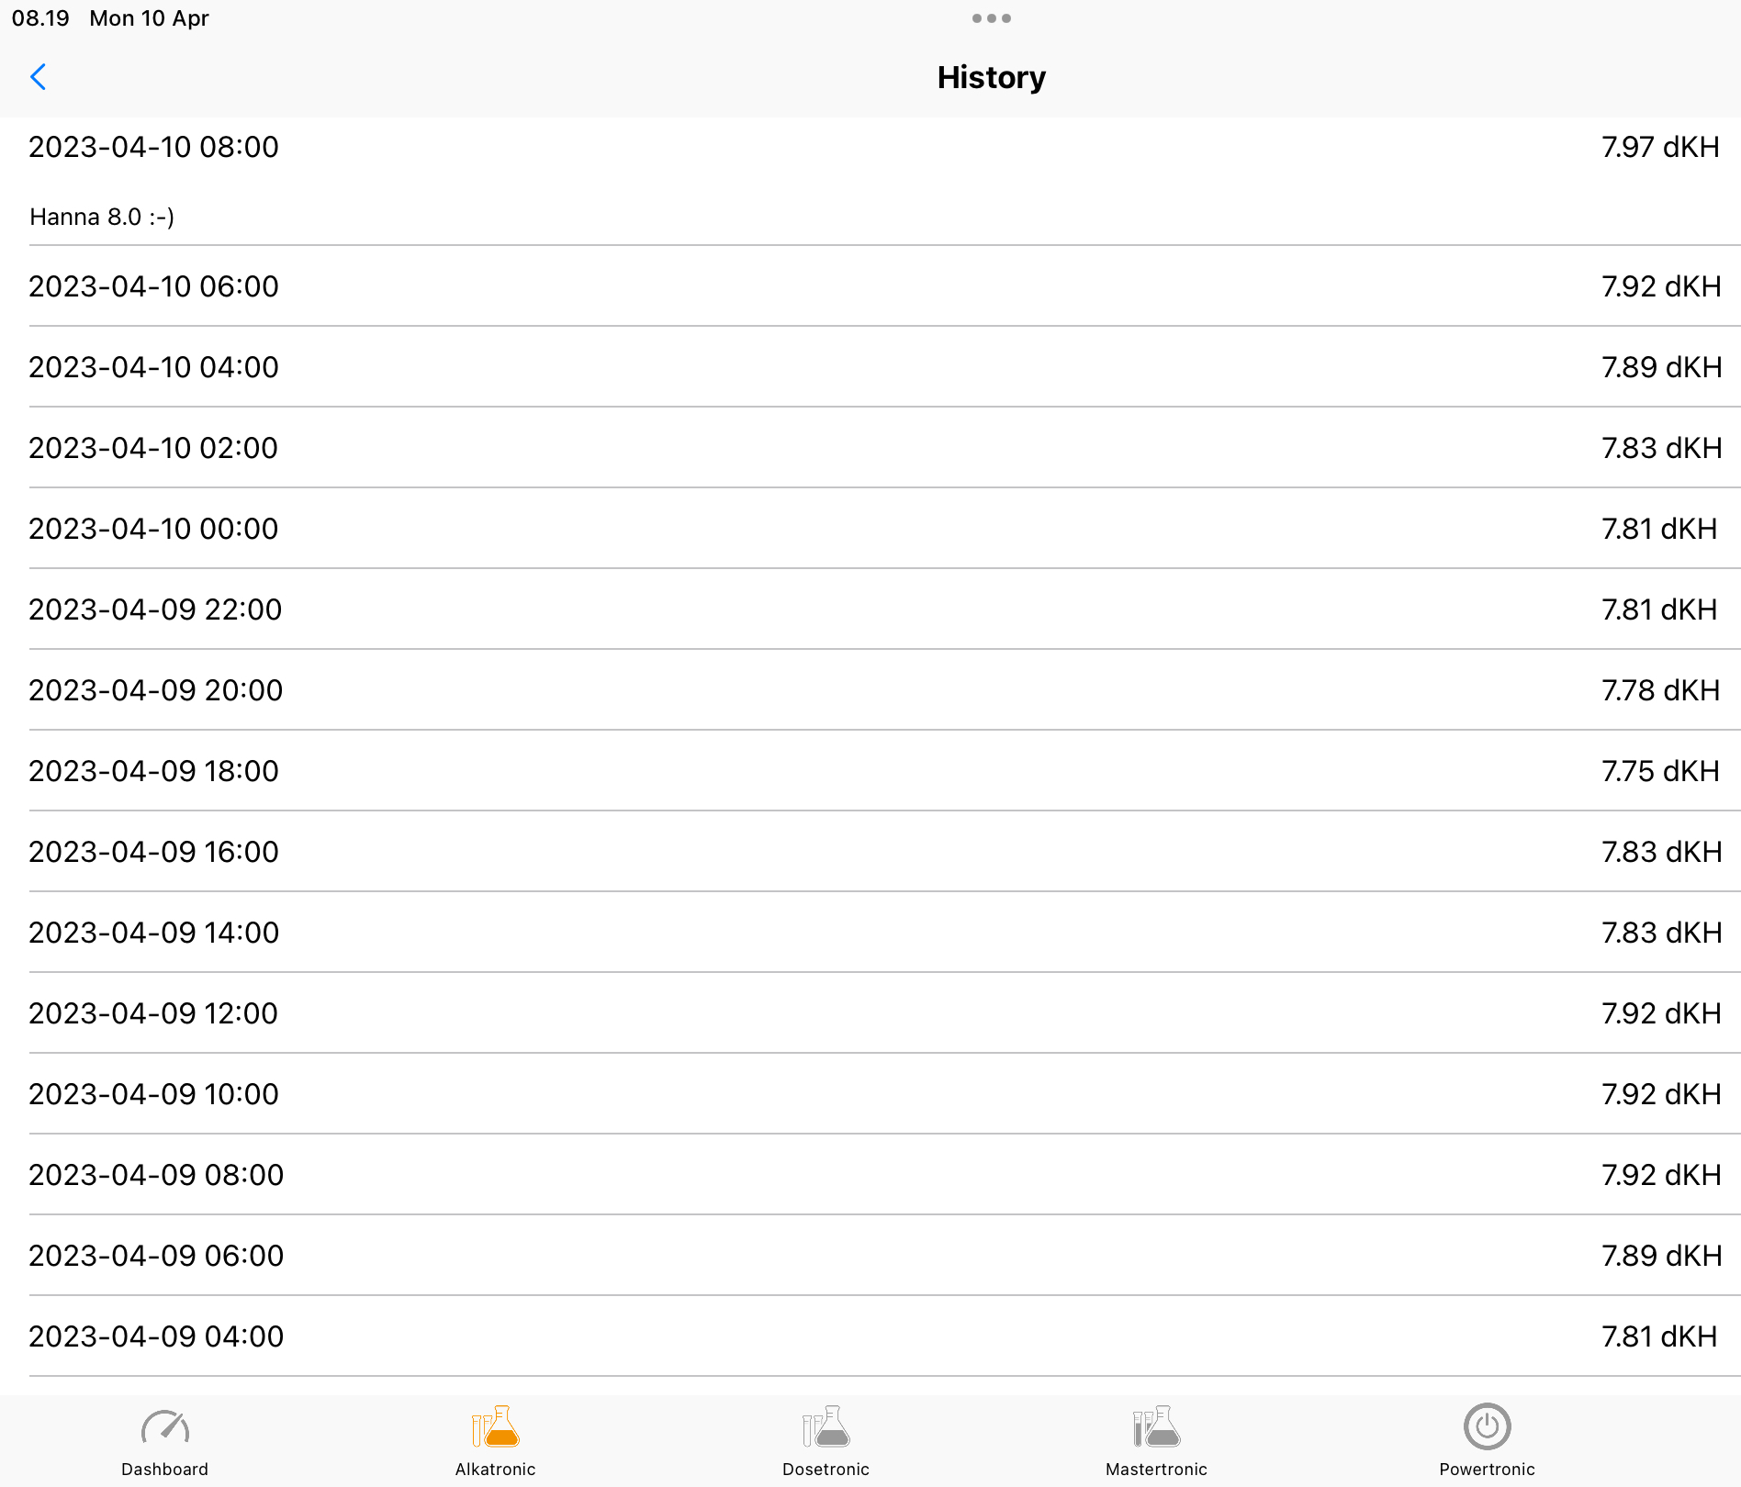Tap the 2023-04-09 04:00 entry
This screenshot has width=1741, height=1487.
156,1336
